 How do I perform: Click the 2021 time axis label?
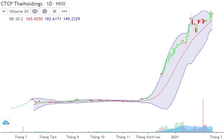tap(175, 137)
